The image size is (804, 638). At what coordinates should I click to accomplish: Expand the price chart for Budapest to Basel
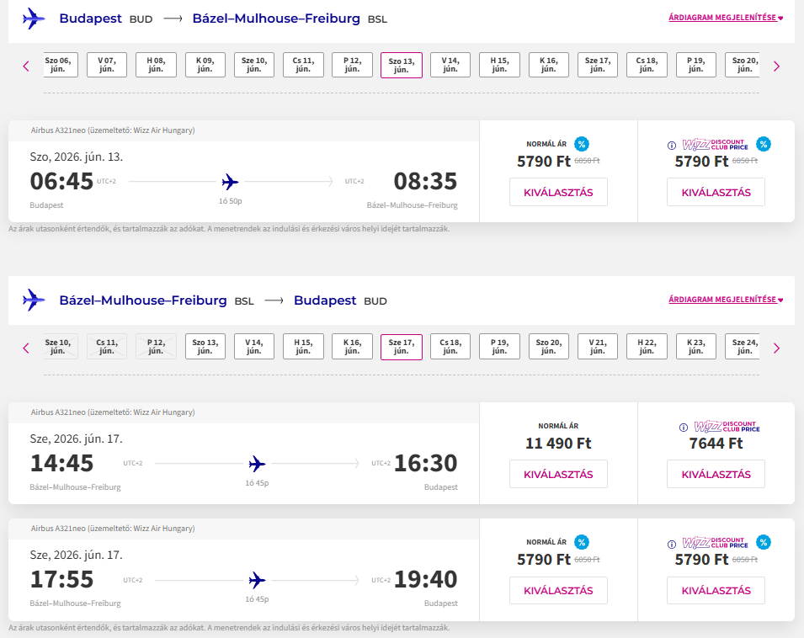(726, 18)
